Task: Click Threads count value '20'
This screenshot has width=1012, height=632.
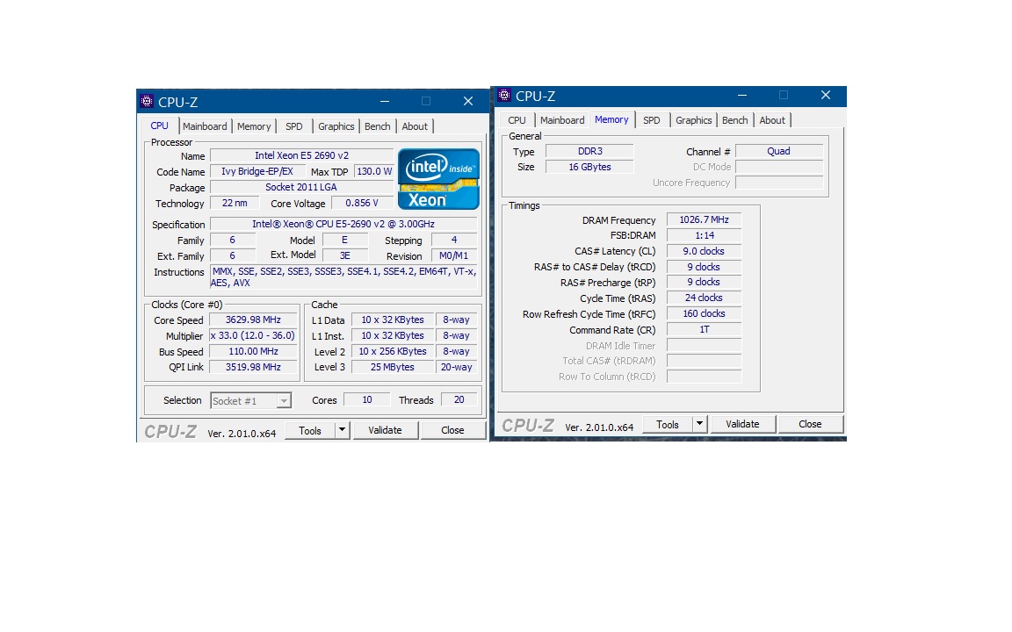Action: [459, 400]
